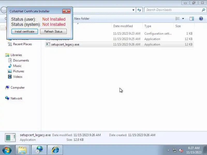Open Recent Places in the sidebar
Viewport: 207px width, 155px height.
coord(23,44)
